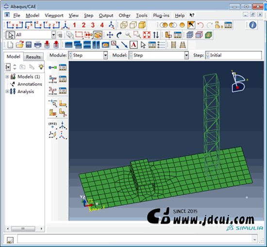Open the File menu
The width and height of the screenshot is (267, 247).
coord(17,15)
